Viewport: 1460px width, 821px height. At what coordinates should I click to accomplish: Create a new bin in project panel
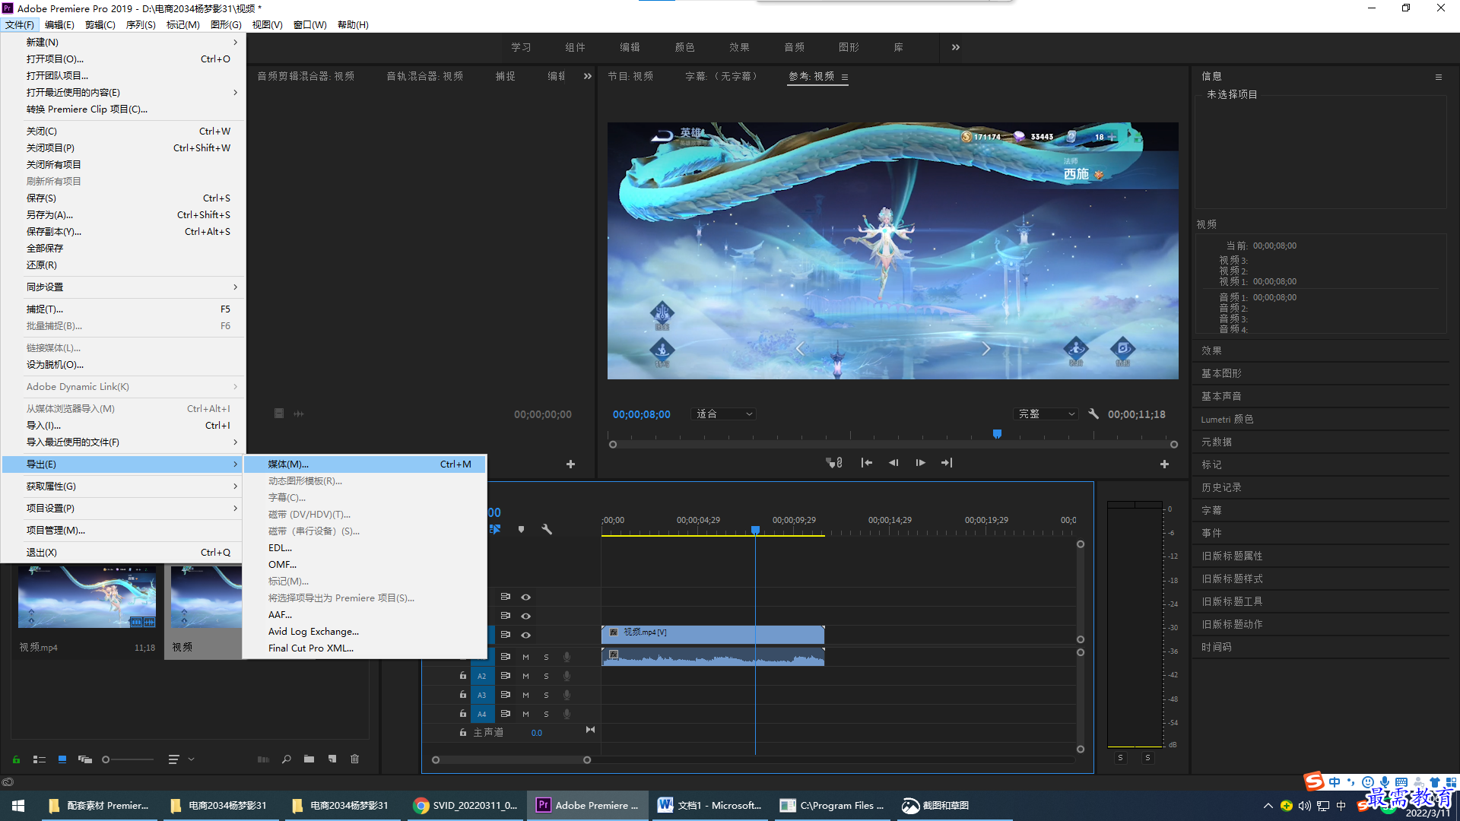pos(309,759)
